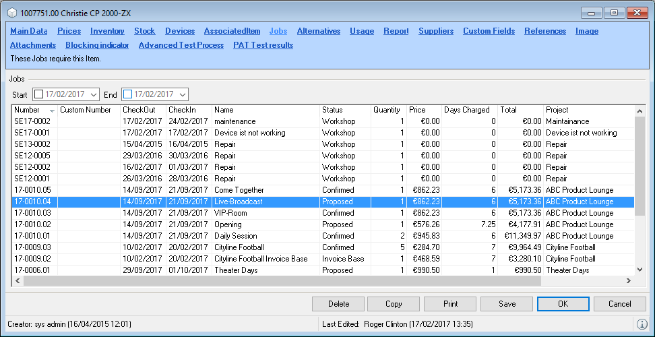655x337 pixels.
Task: Click the info icon in status bar
Action: [x=642, y=324]
